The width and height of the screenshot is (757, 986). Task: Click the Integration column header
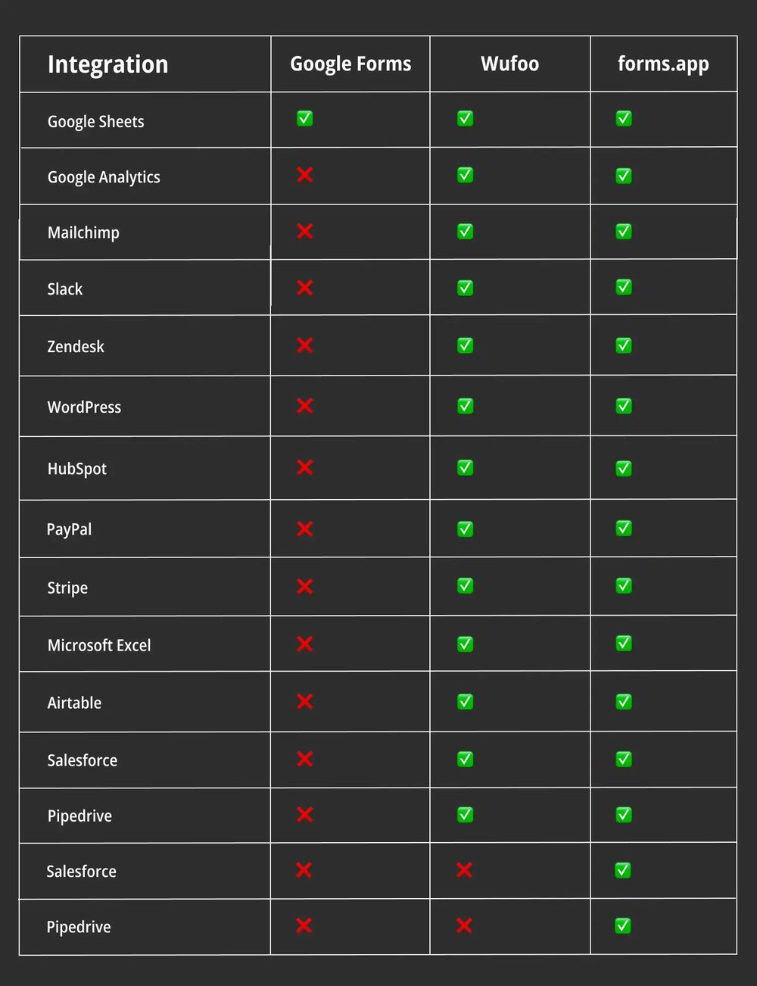pos(107,64)
